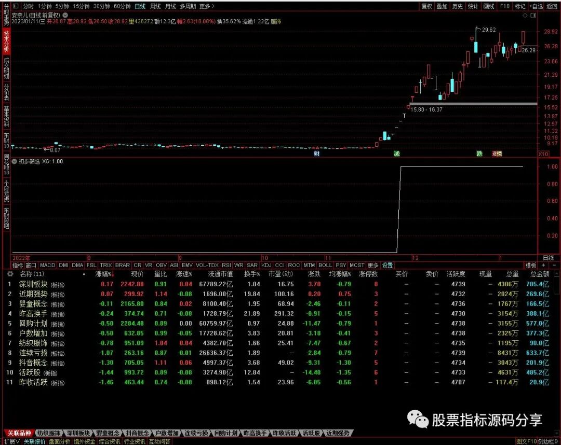Image resolution: width=561 pixels, height=445 pixels.
Task: Select the KDJ indicator
Action: point(266,266)
